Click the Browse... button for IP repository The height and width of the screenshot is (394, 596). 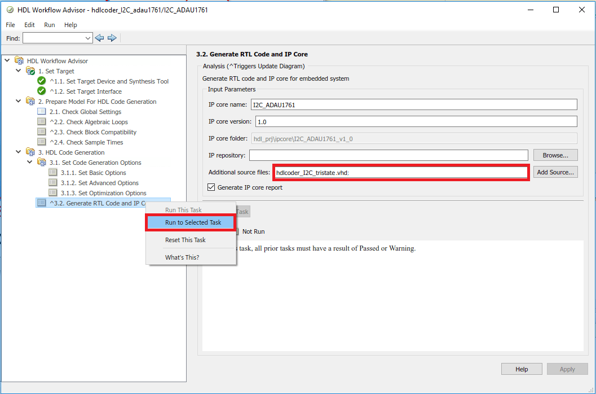point(555,155)
